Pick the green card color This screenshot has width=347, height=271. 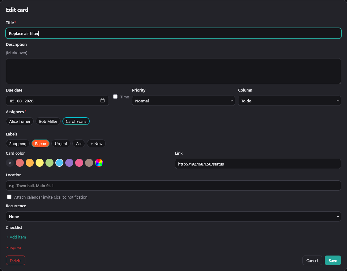click(49, 163)
